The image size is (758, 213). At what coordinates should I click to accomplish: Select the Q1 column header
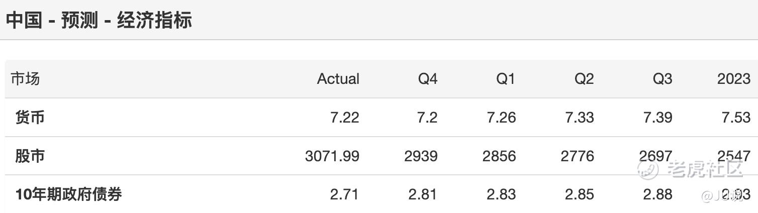click(x=506, y=79)
